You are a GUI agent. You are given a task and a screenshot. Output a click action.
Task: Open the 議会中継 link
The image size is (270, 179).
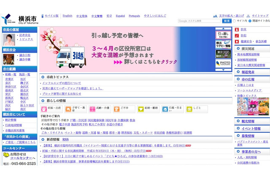tap(25, 59)
